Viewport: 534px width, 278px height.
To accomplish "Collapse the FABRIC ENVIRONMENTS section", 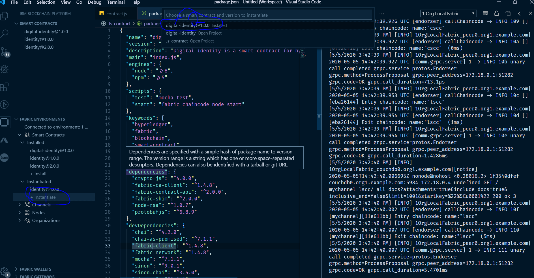I will pyautogui.click(x=16, y=119).
